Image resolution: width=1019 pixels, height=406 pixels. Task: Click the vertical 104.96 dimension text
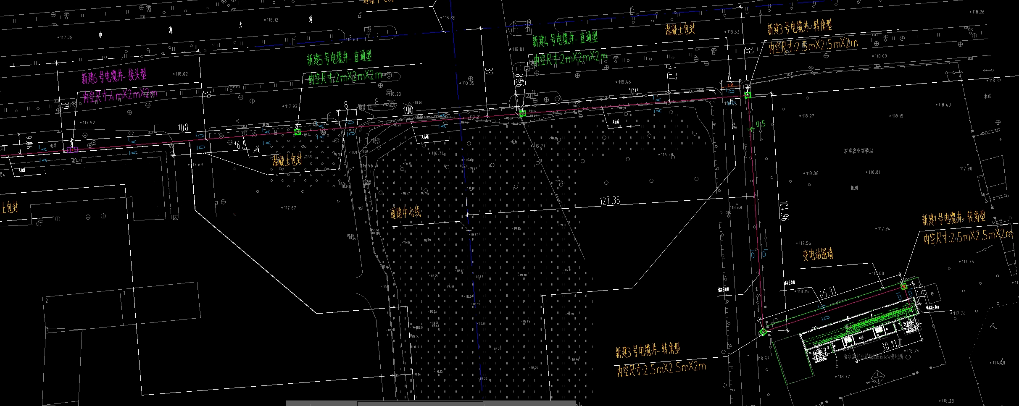click(x=784, y=211)
